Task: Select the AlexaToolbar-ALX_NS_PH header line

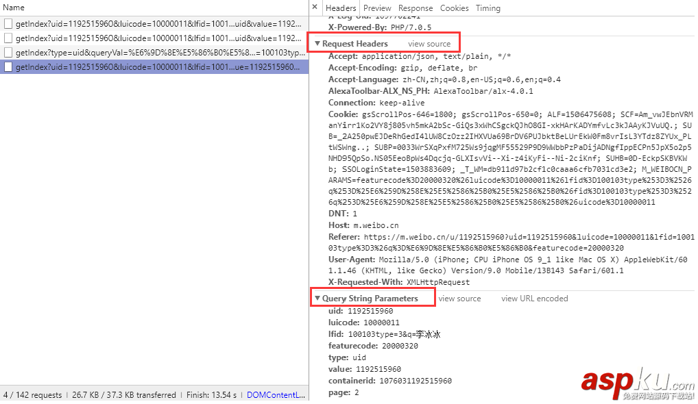Action: 431,90
